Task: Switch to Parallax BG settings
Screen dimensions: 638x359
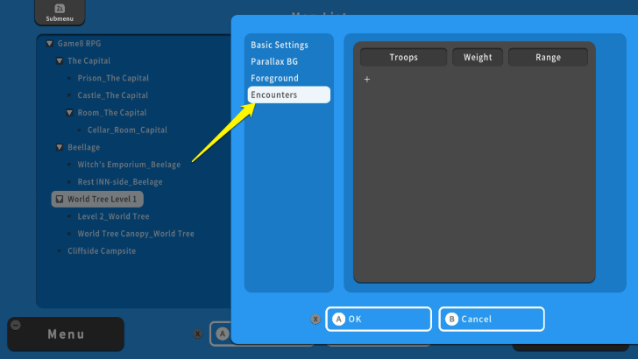Action: (274, 61)
